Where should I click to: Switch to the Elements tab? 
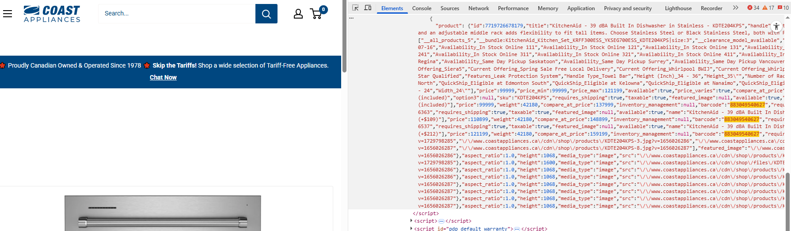click(392, 8)
